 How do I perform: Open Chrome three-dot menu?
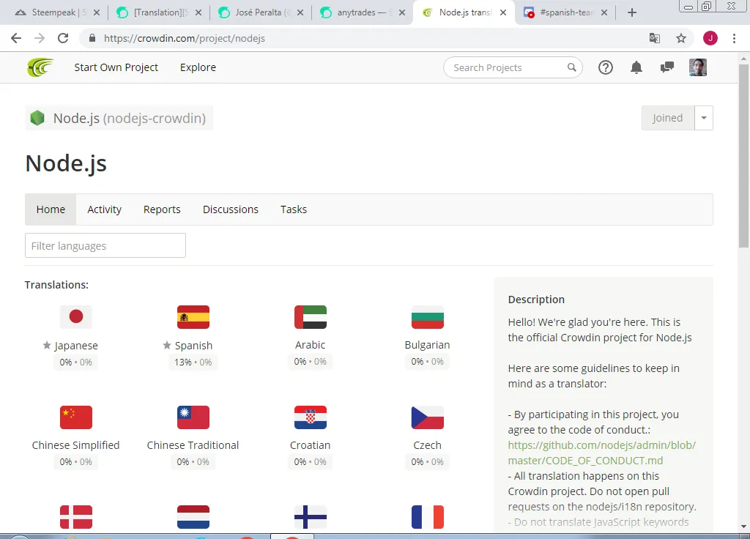point(734,38)
